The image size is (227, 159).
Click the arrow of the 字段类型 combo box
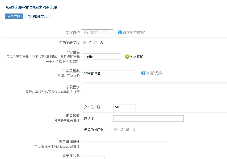click(x=111, y=32)
